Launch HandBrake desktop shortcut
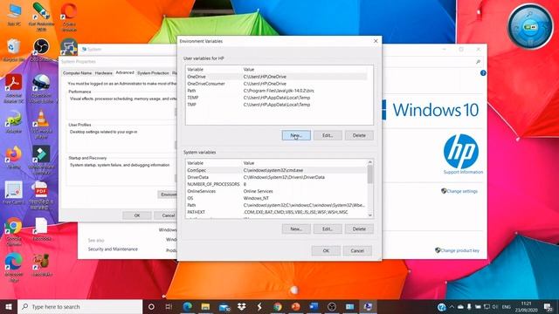The height and width of the screenshot is (314, 559). pyautogui.click(x=41, y=265)
